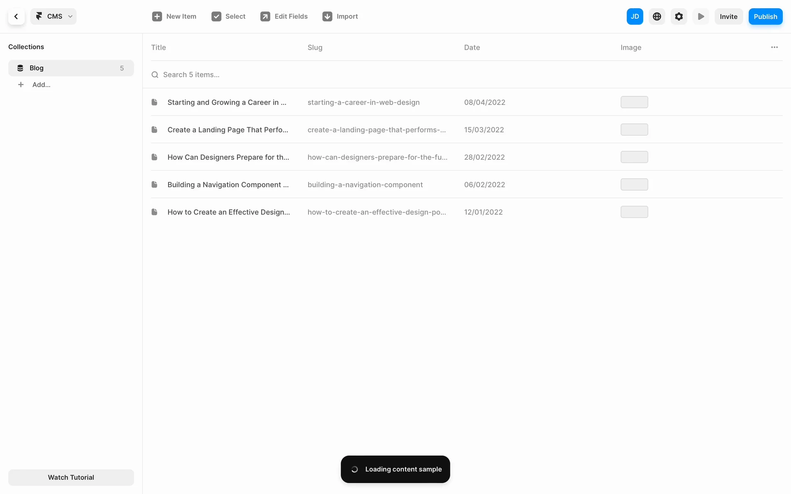Open the Starting and Growing a Career item
The width and height of the screenshot is (791, 494).
(227, 102)
